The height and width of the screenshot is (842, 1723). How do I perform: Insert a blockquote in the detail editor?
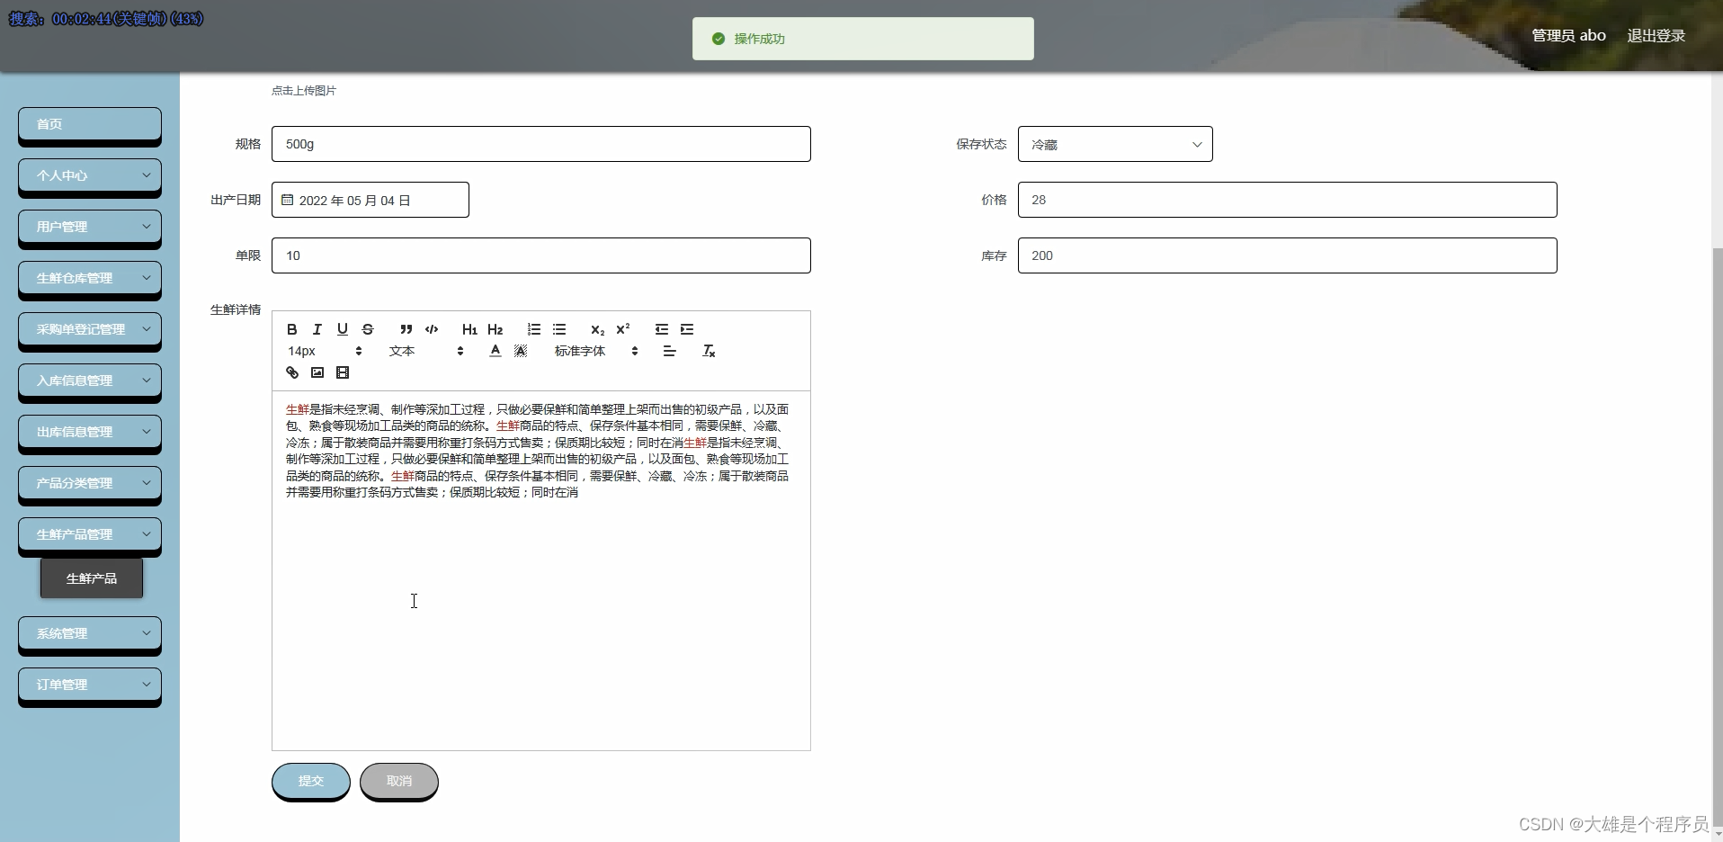point(406,329)
